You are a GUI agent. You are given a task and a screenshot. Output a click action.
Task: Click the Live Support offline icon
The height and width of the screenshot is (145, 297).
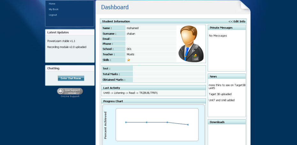tap(70, 91)
